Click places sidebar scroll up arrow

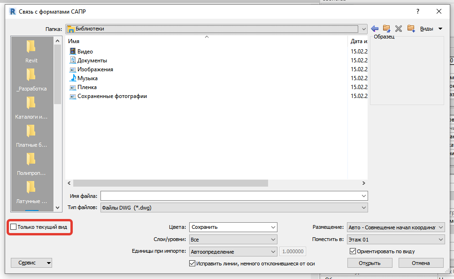(57, 41)
